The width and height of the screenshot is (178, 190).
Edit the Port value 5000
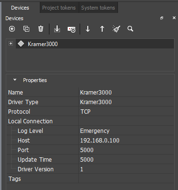pyautogui.click(x=126, y=150)
